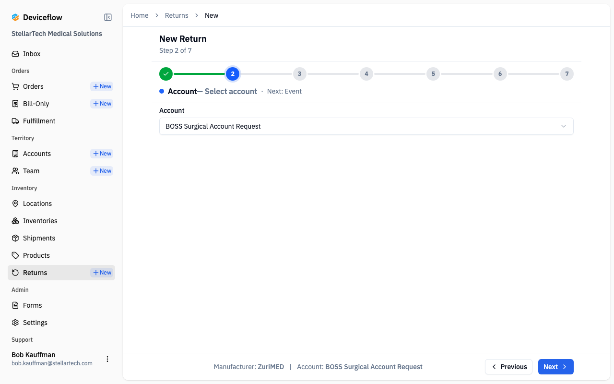Jump to step 6 in progress bar
This screenshot has height=384, width=614.
point(500,74)
